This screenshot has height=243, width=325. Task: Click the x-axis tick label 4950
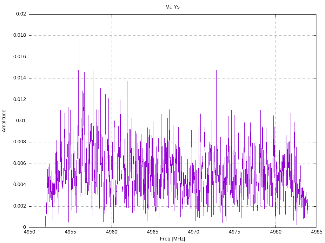(x=29, y=232)
